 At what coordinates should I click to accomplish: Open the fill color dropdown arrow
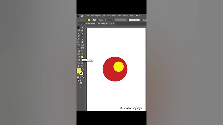click(91, 20)
